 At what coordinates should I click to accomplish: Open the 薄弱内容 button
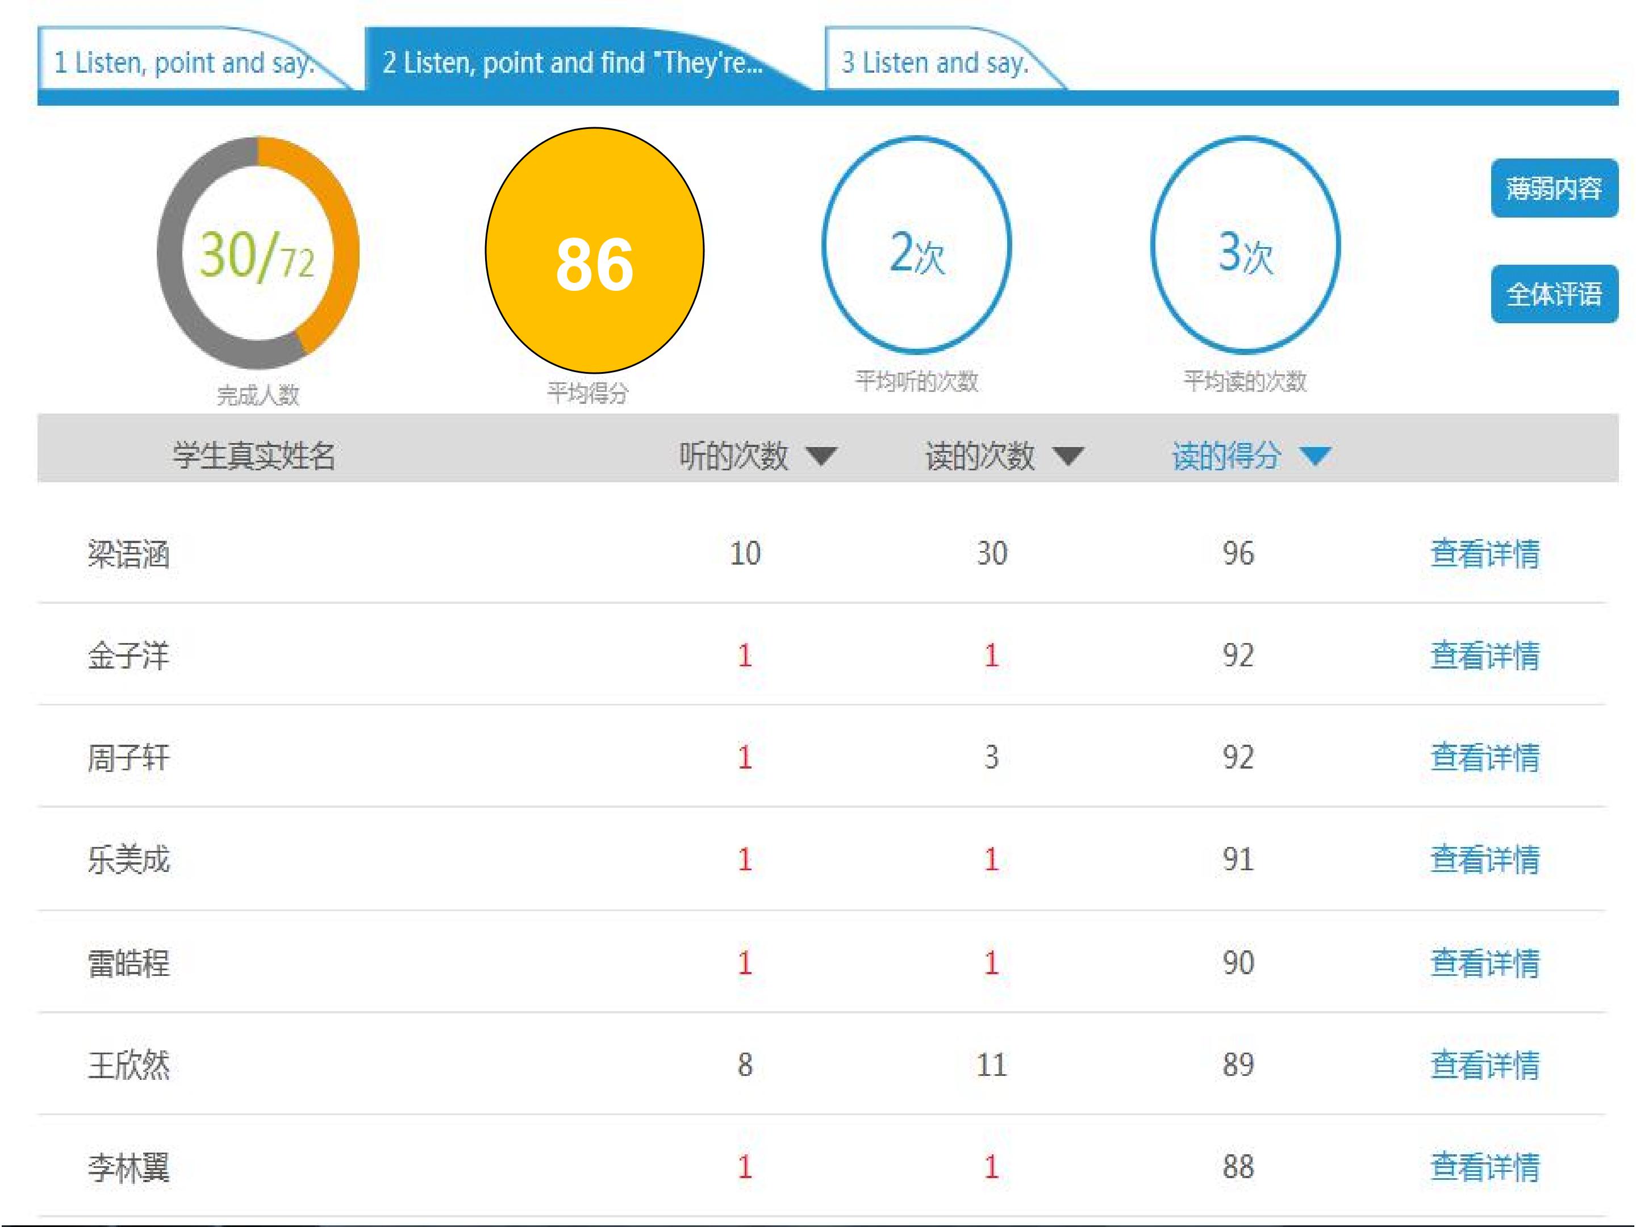tap(1554, 188)
